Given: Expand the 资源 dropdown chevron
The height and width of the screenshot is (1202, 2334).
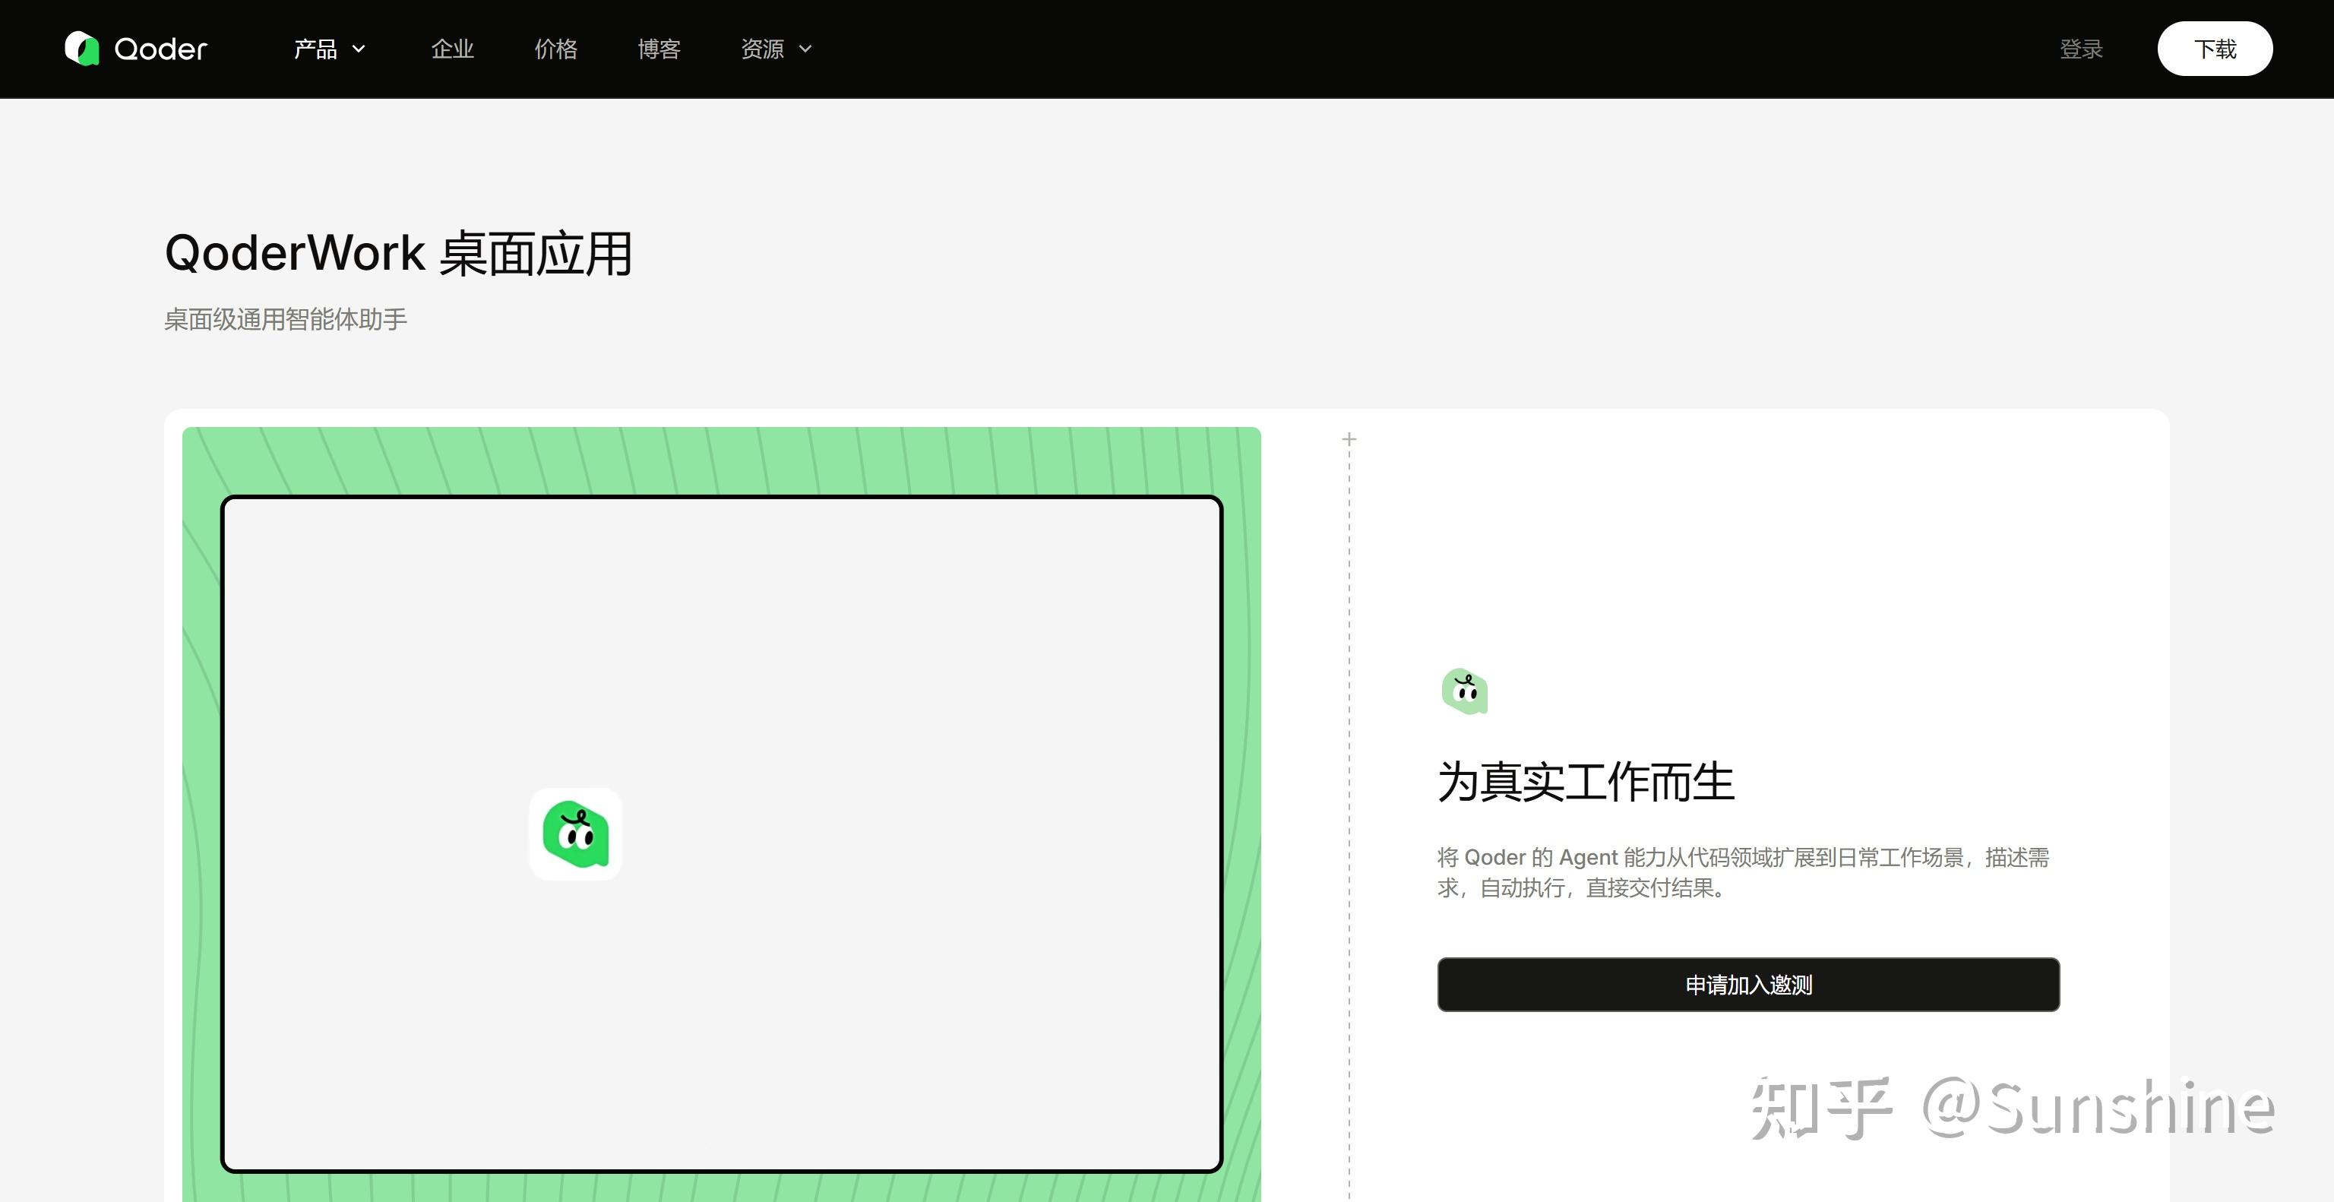Looking at the screenshot, I should (x=805, y=49).
